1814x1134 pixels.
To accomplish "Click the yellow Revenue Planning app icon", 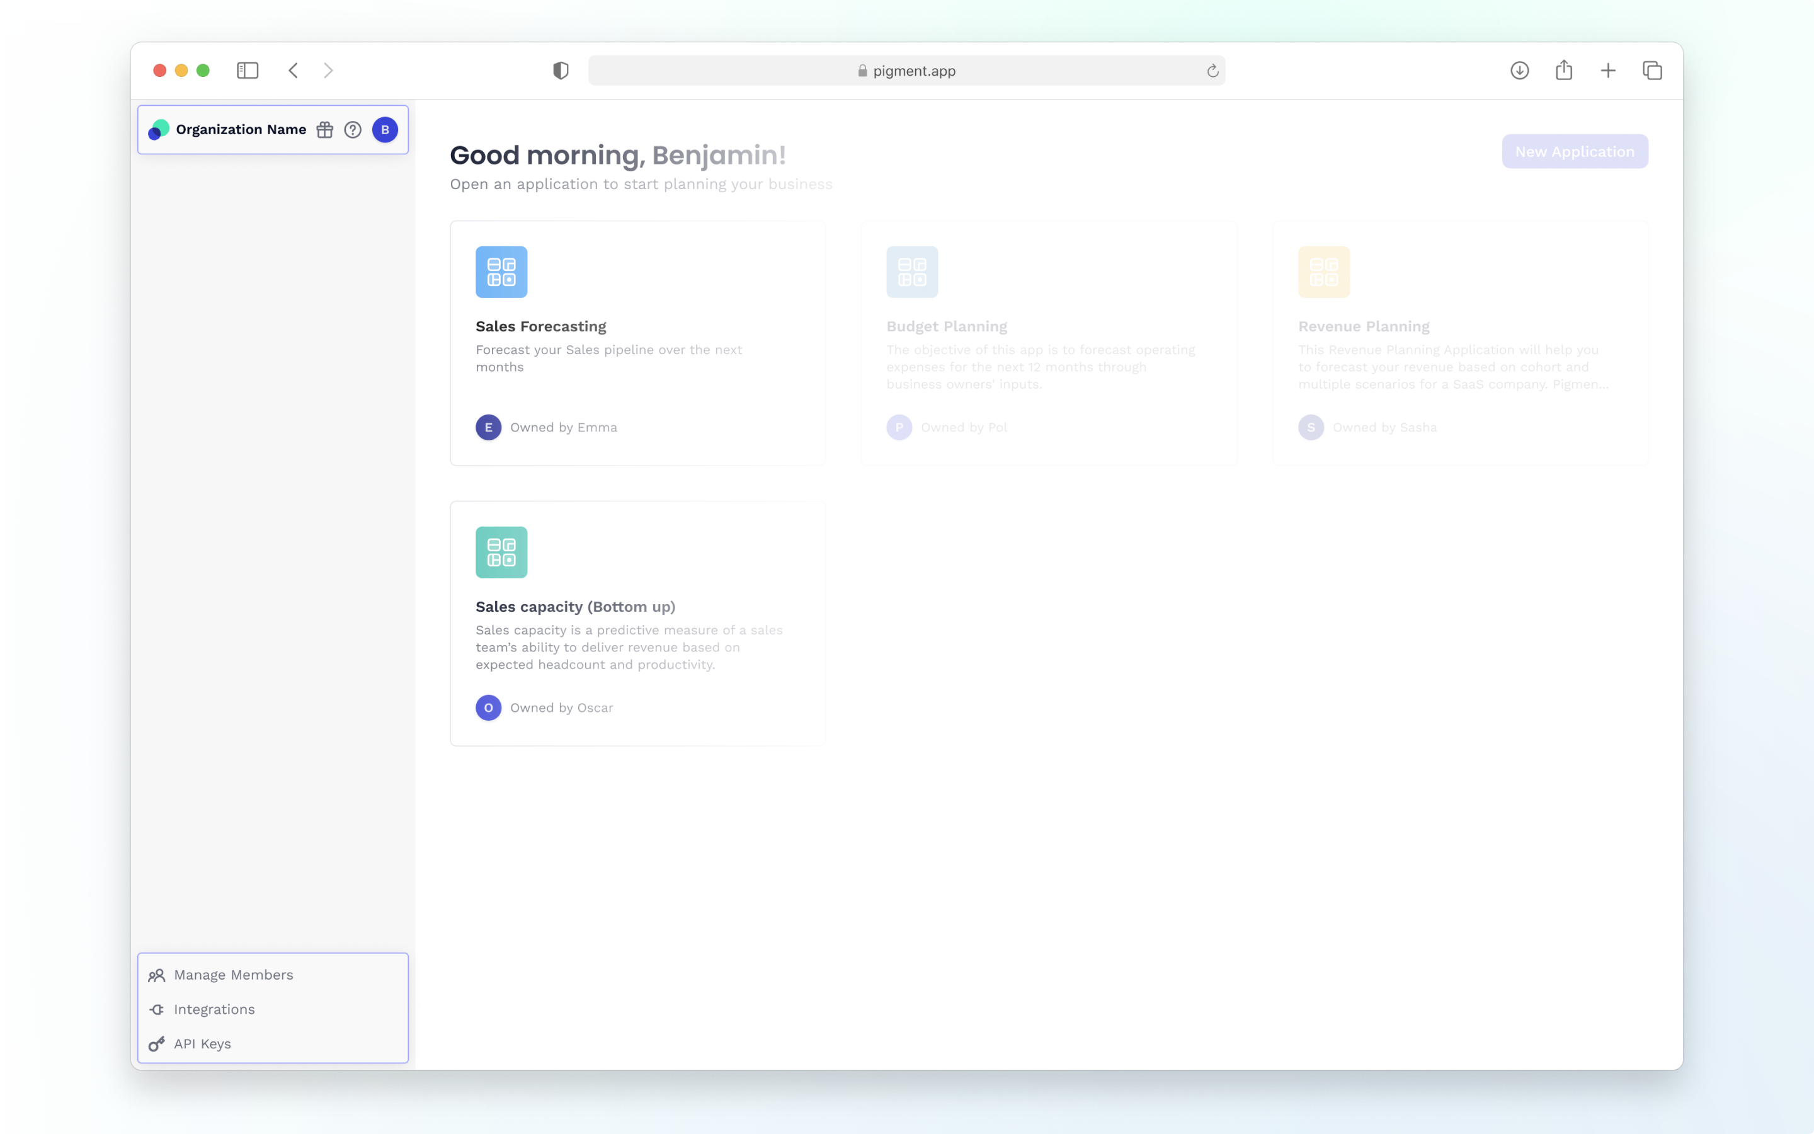I will tap(1325, 272).
